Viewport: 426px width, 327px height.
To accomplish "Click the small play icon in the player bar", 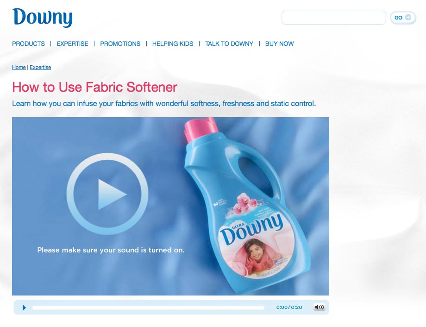I will click(24, 308).
